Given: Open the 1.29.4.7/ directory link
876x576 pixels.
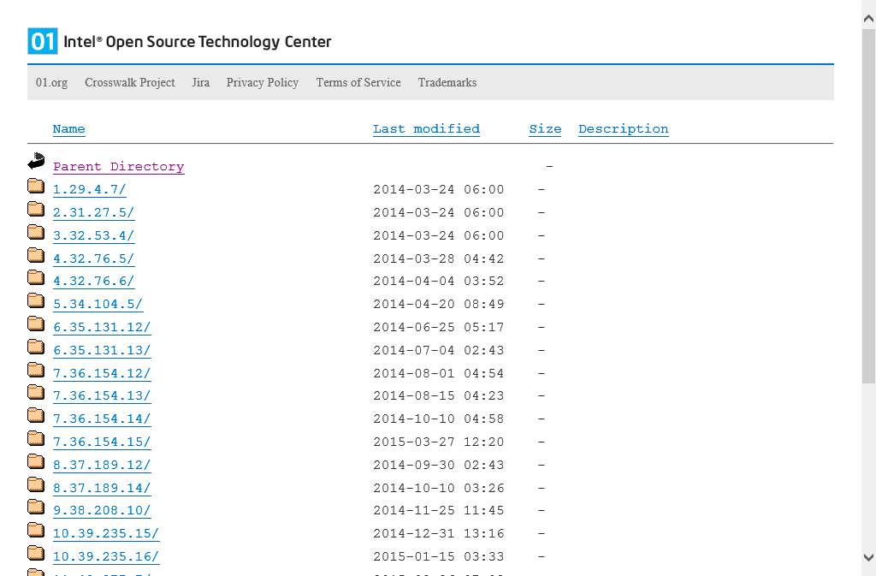Looking at the screenshot, I should [x=89, y=189].
